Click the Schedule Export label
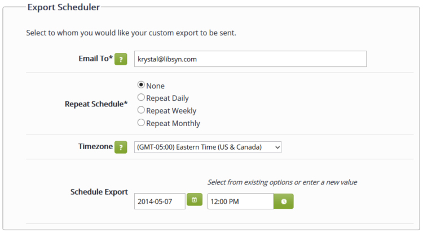 click(x=99, y=192)
